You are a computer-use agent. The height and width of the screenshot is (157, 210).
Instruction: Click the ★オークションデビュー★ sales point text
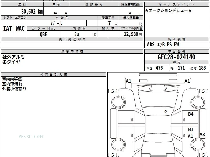(168, 10)
